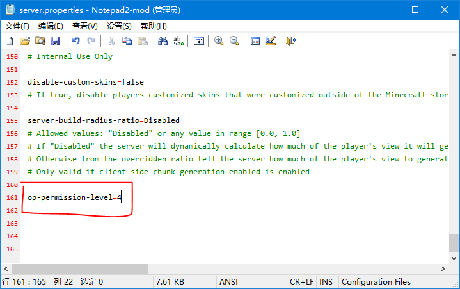Open the customize schemes icon
Screen dimensions: 460x289
click(271, 41)
